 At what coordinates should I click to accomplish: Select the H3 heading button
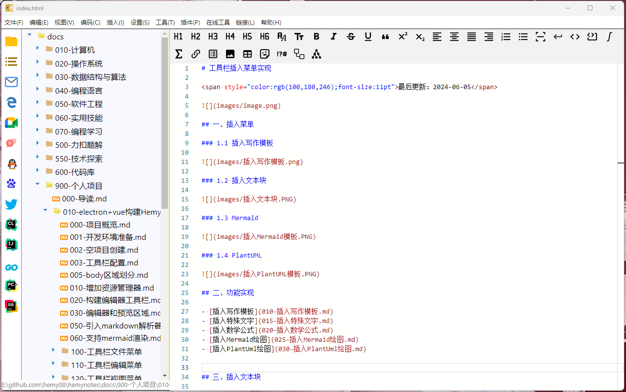[213, 36]
